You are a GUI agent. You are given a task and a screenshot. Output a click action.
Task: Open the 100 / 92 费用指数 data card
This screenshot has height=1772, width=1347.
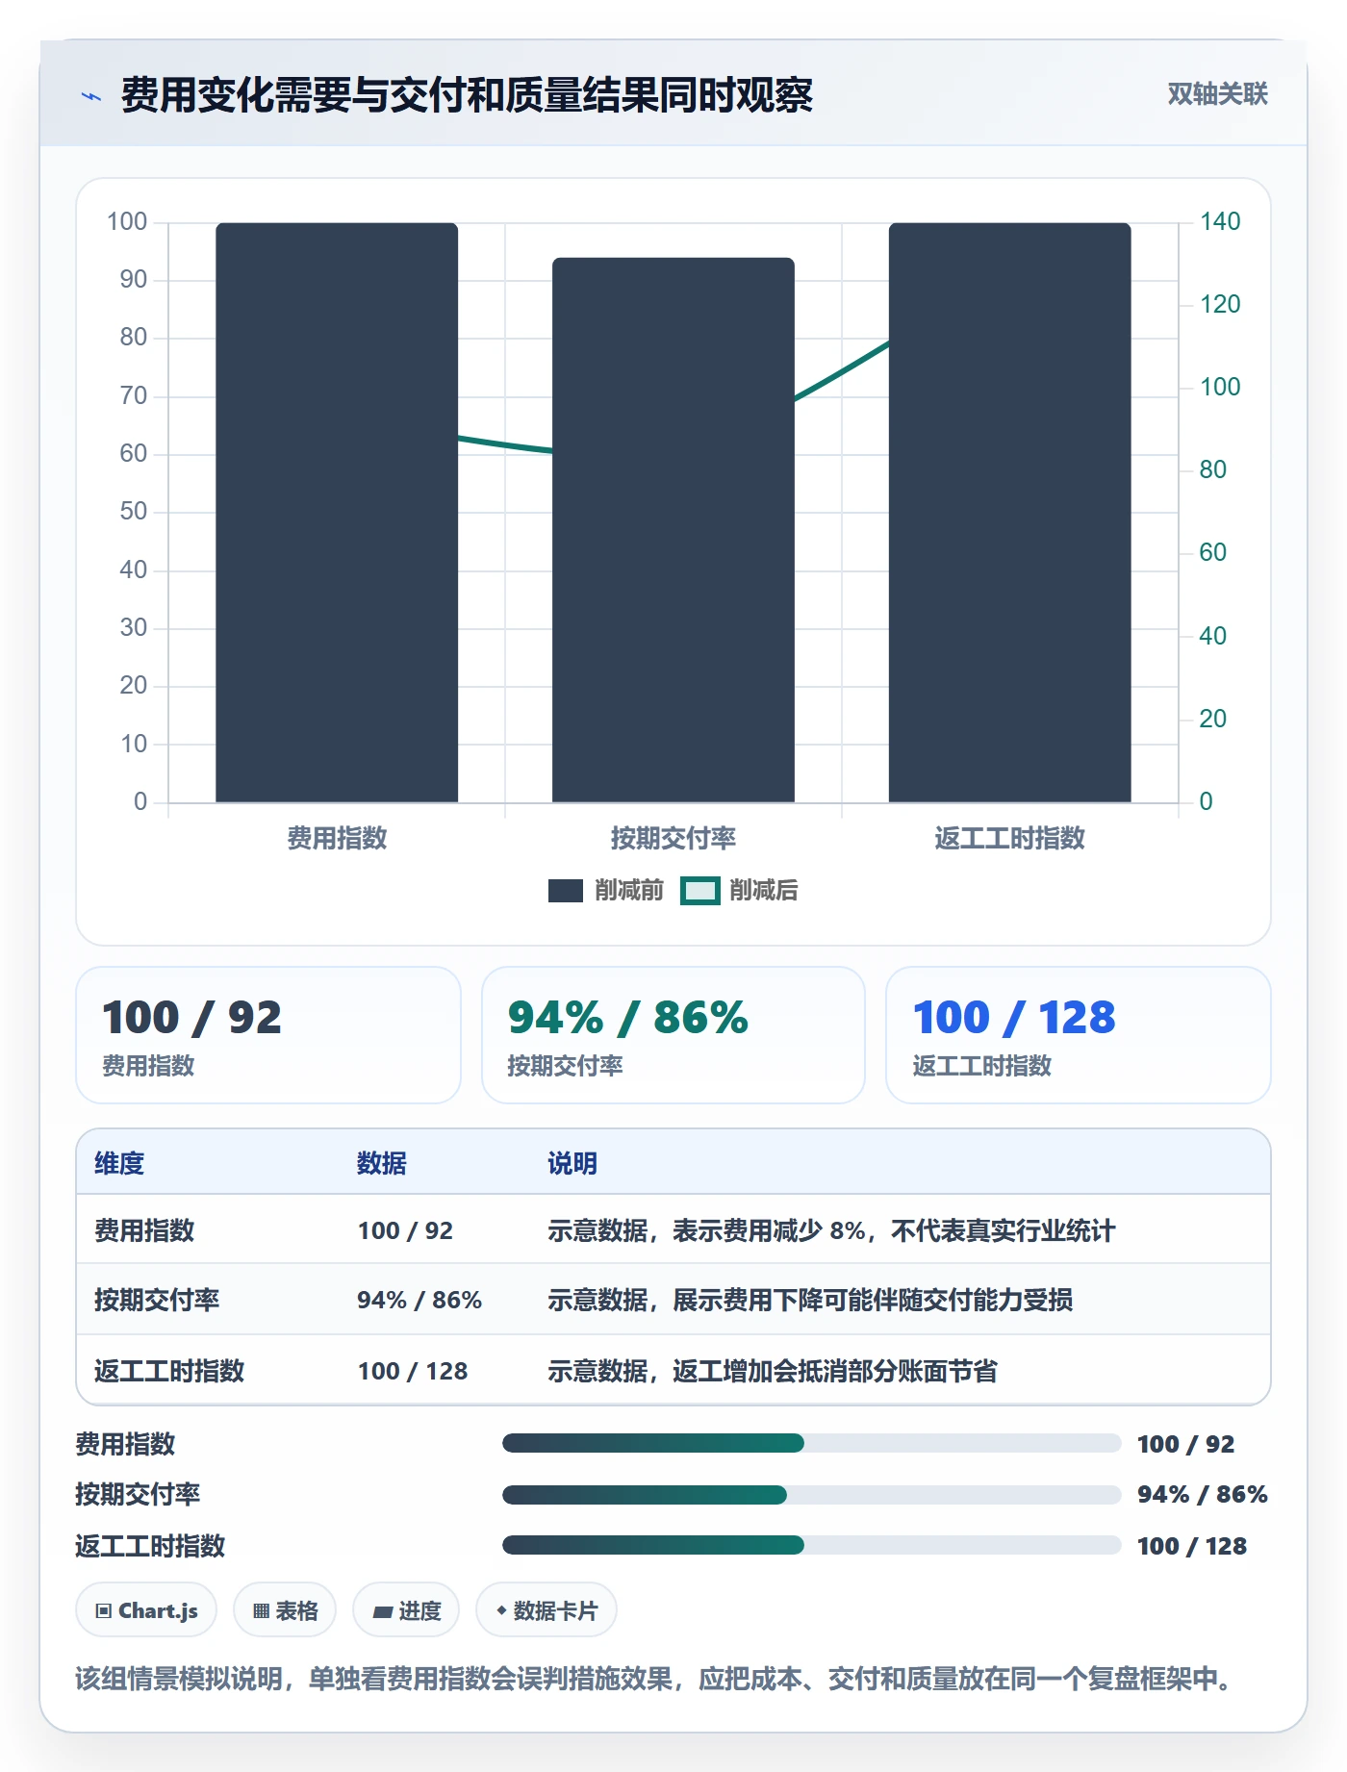(268, 1035)
